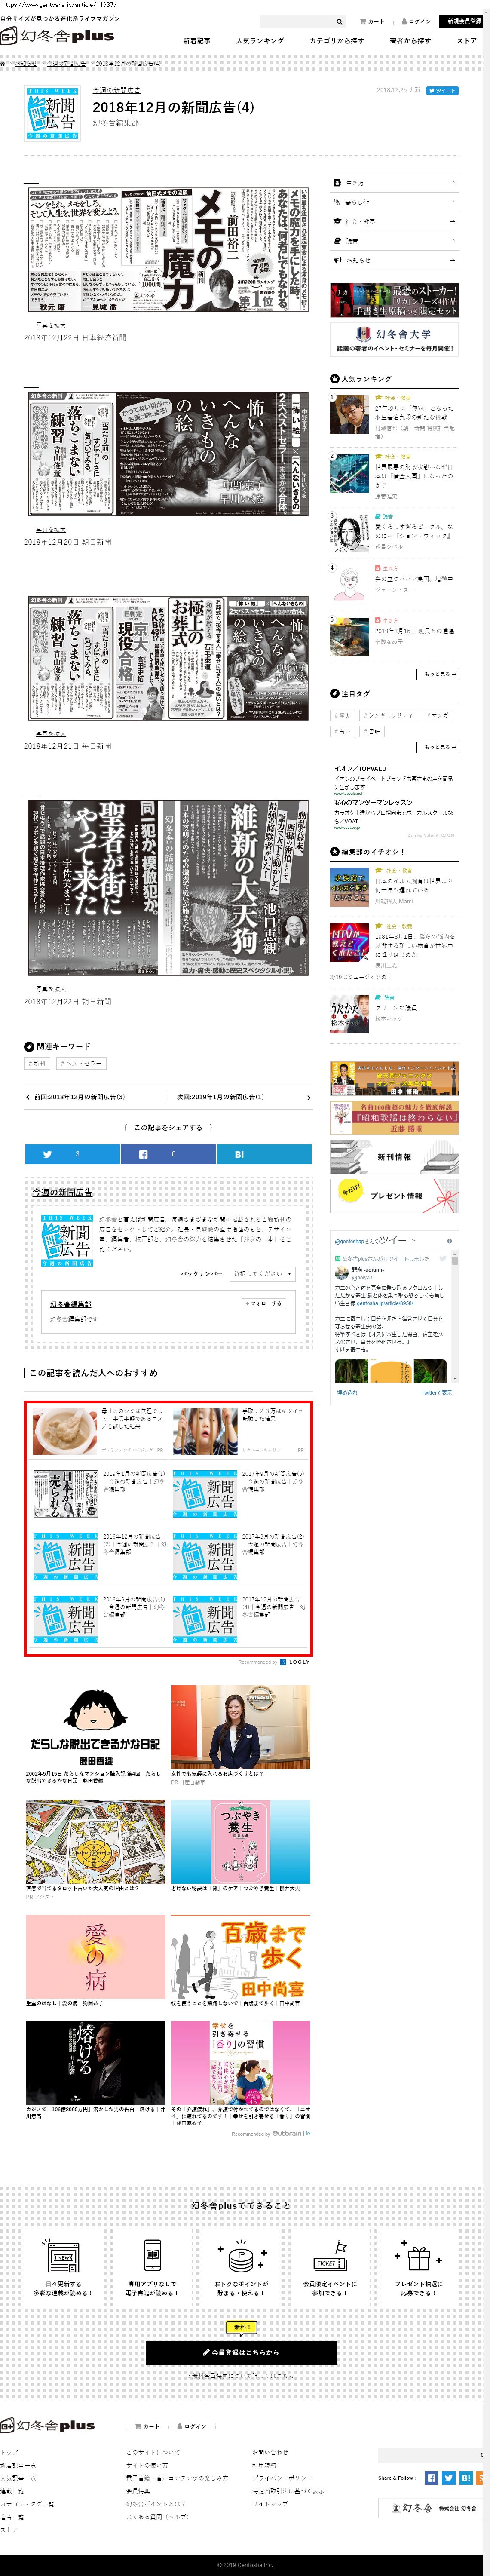Image resolution: width=490 pixels, height=2576 pixels.
Task: Select the #マンガ tag
Action: tap(438, 715)
